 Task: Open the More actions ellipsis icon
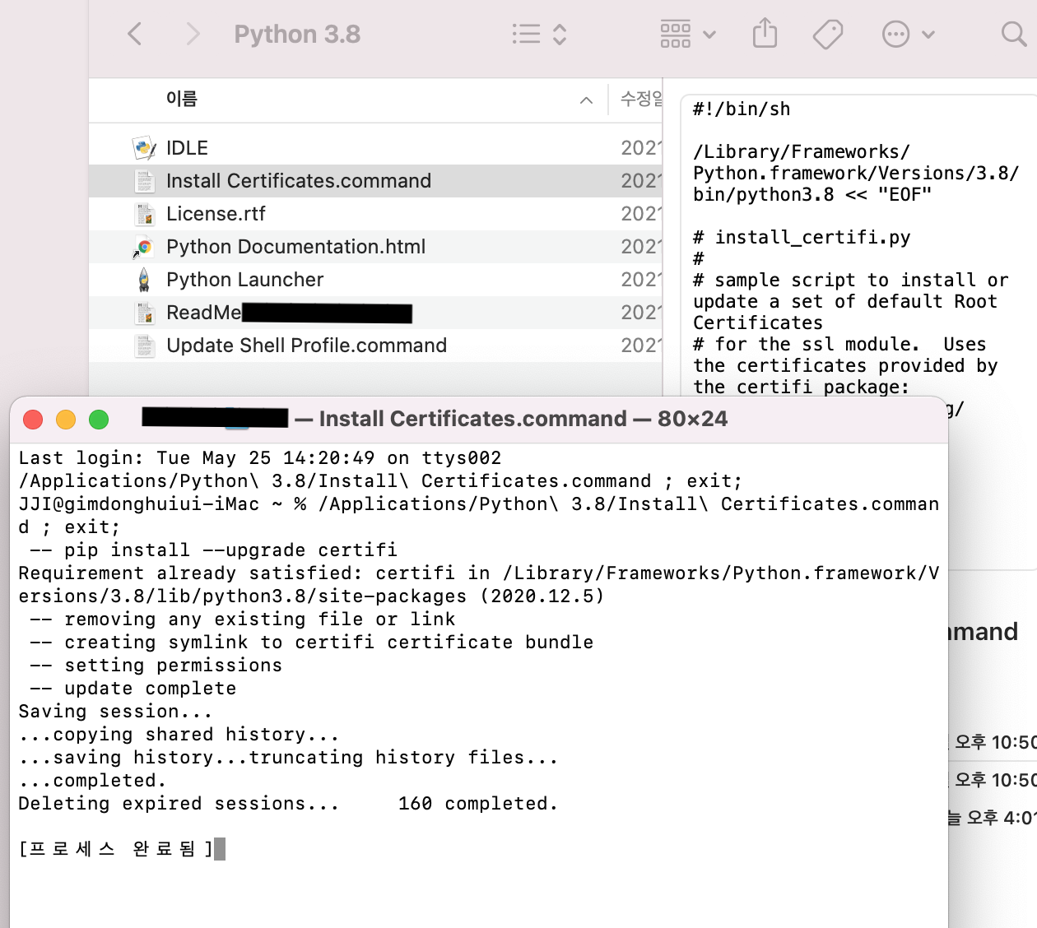(895, 34)
